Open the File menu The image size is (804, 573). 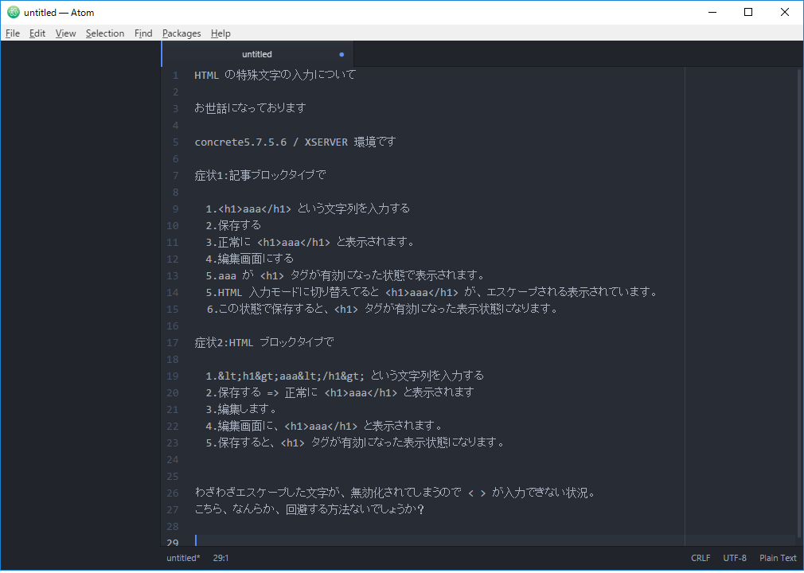13,33
